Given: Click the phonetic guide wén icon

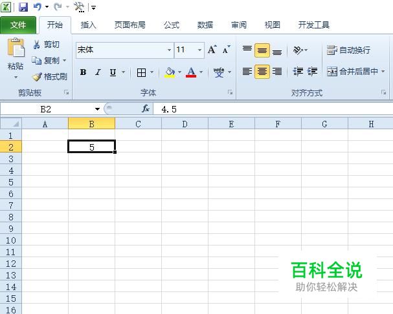Looking at the screenshot, I should point(219,72).
